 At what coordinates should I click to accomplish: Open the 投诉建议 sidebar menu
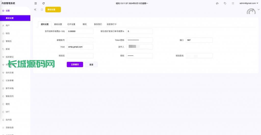(15, 57)
